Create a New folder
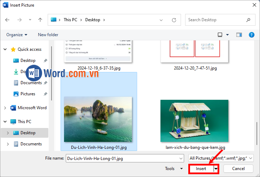 48,35
